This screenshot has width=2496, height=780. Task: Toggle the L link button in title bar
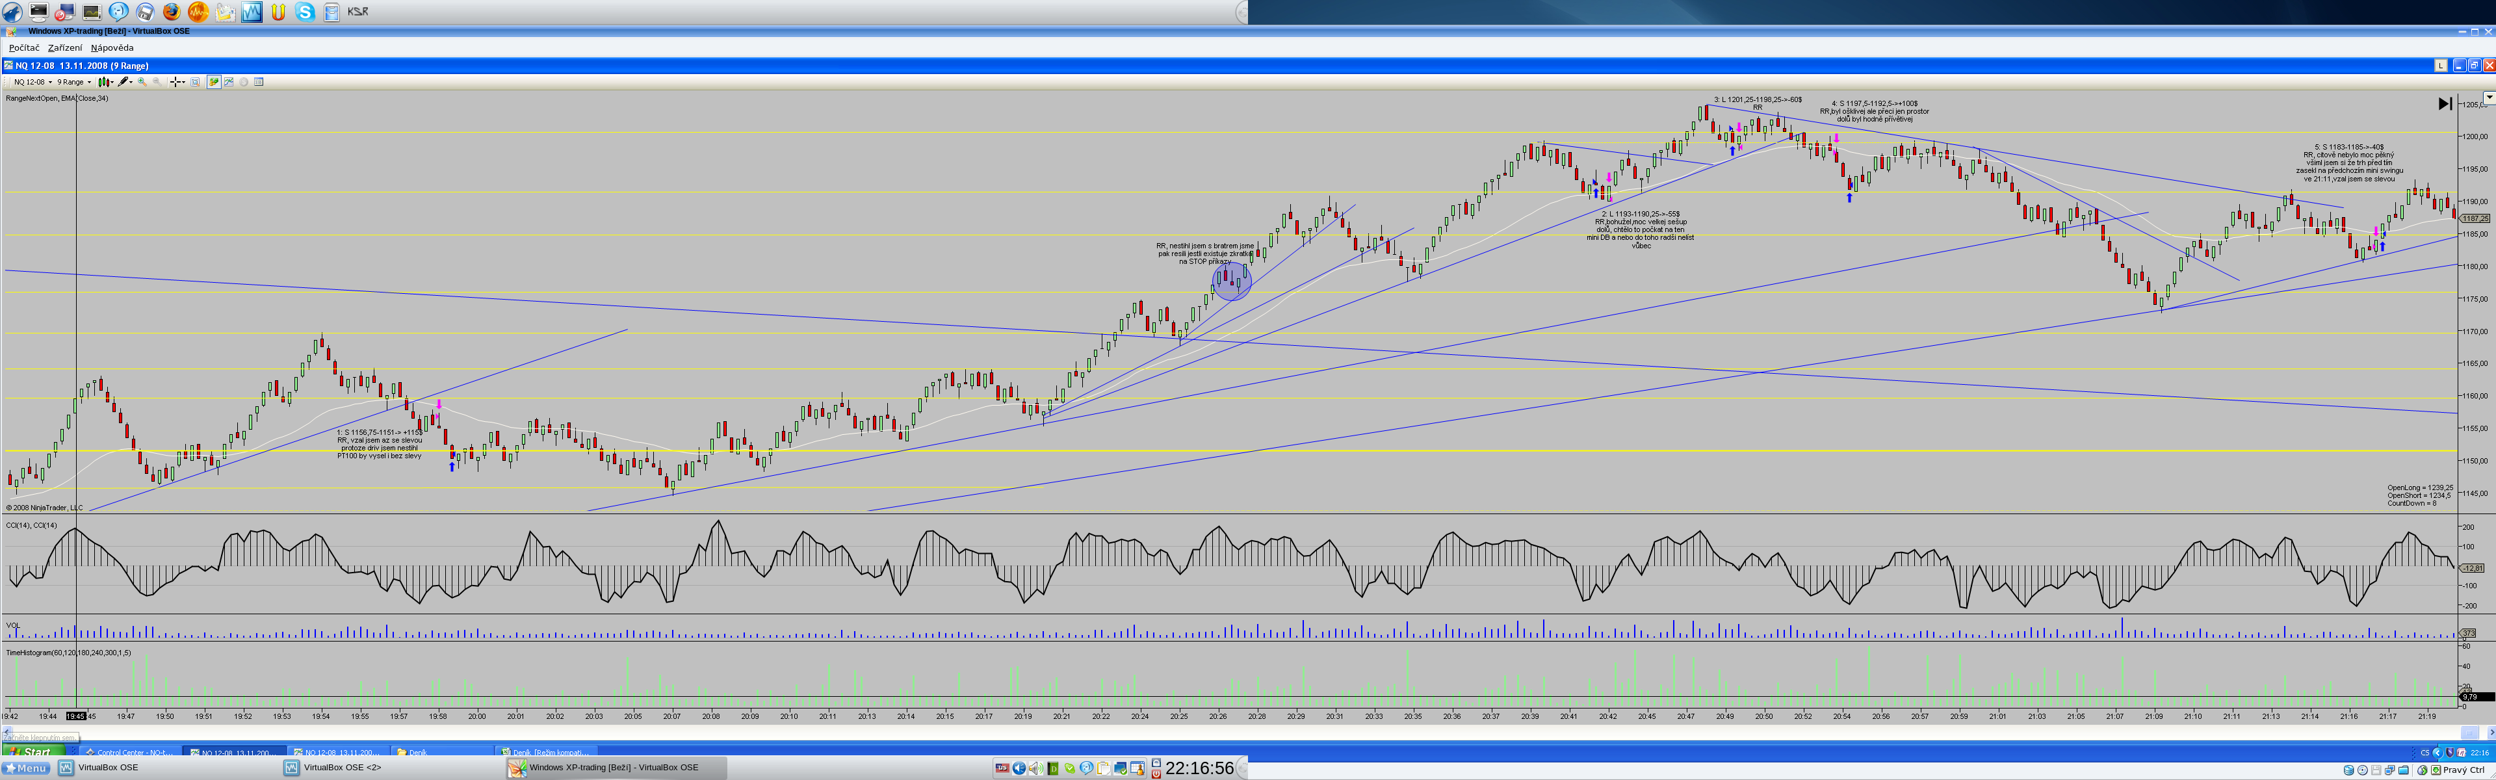click(x=2441, y=66)
